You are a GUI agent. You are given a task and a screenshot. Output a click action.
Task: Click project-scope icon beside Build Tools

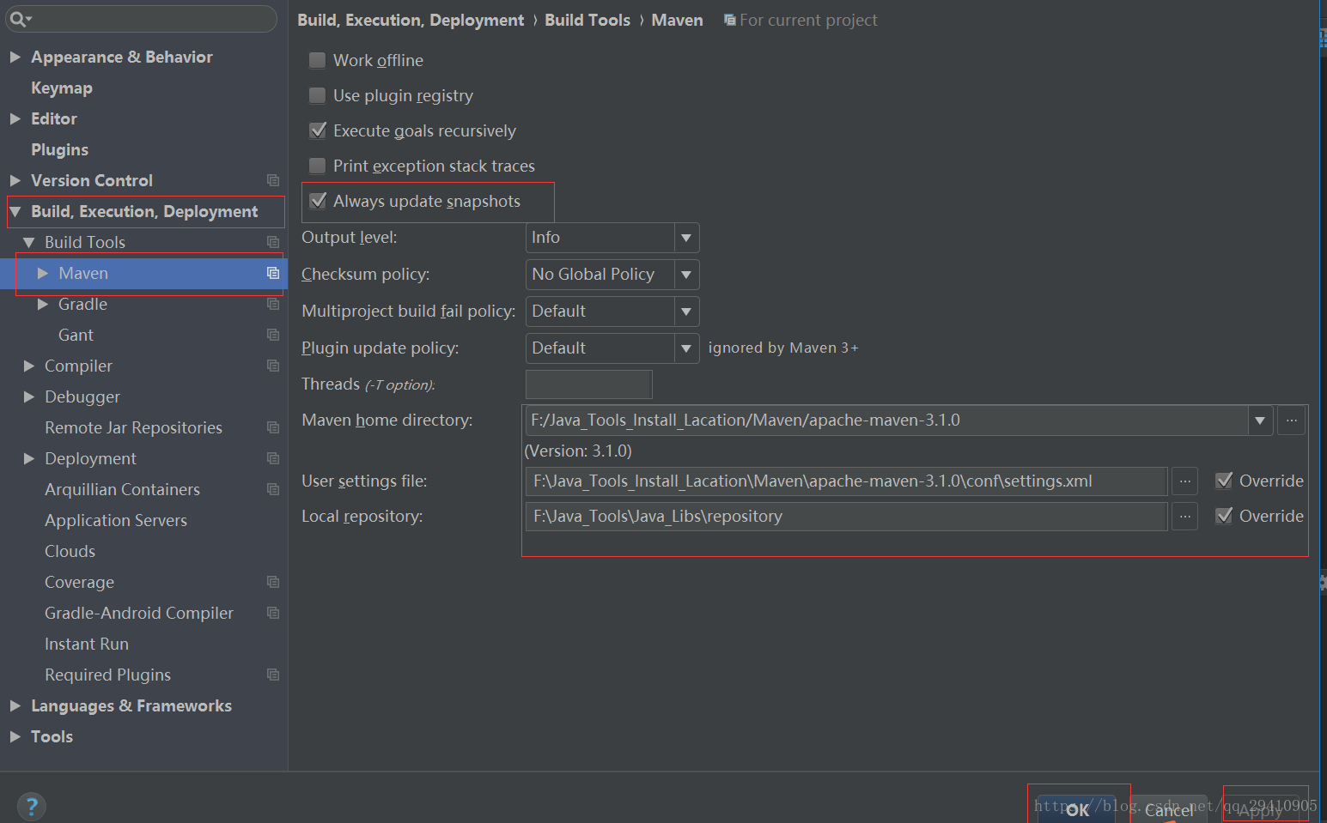coord(273,242)
